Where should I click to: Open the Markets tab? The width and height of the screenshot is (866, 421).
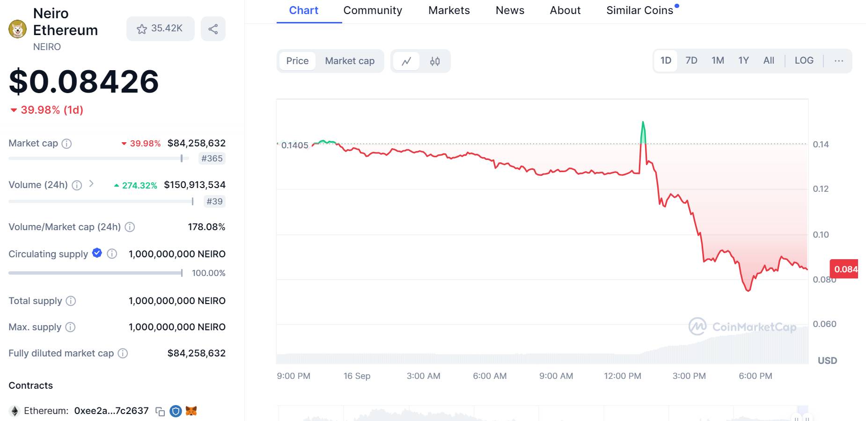[449, 11]
